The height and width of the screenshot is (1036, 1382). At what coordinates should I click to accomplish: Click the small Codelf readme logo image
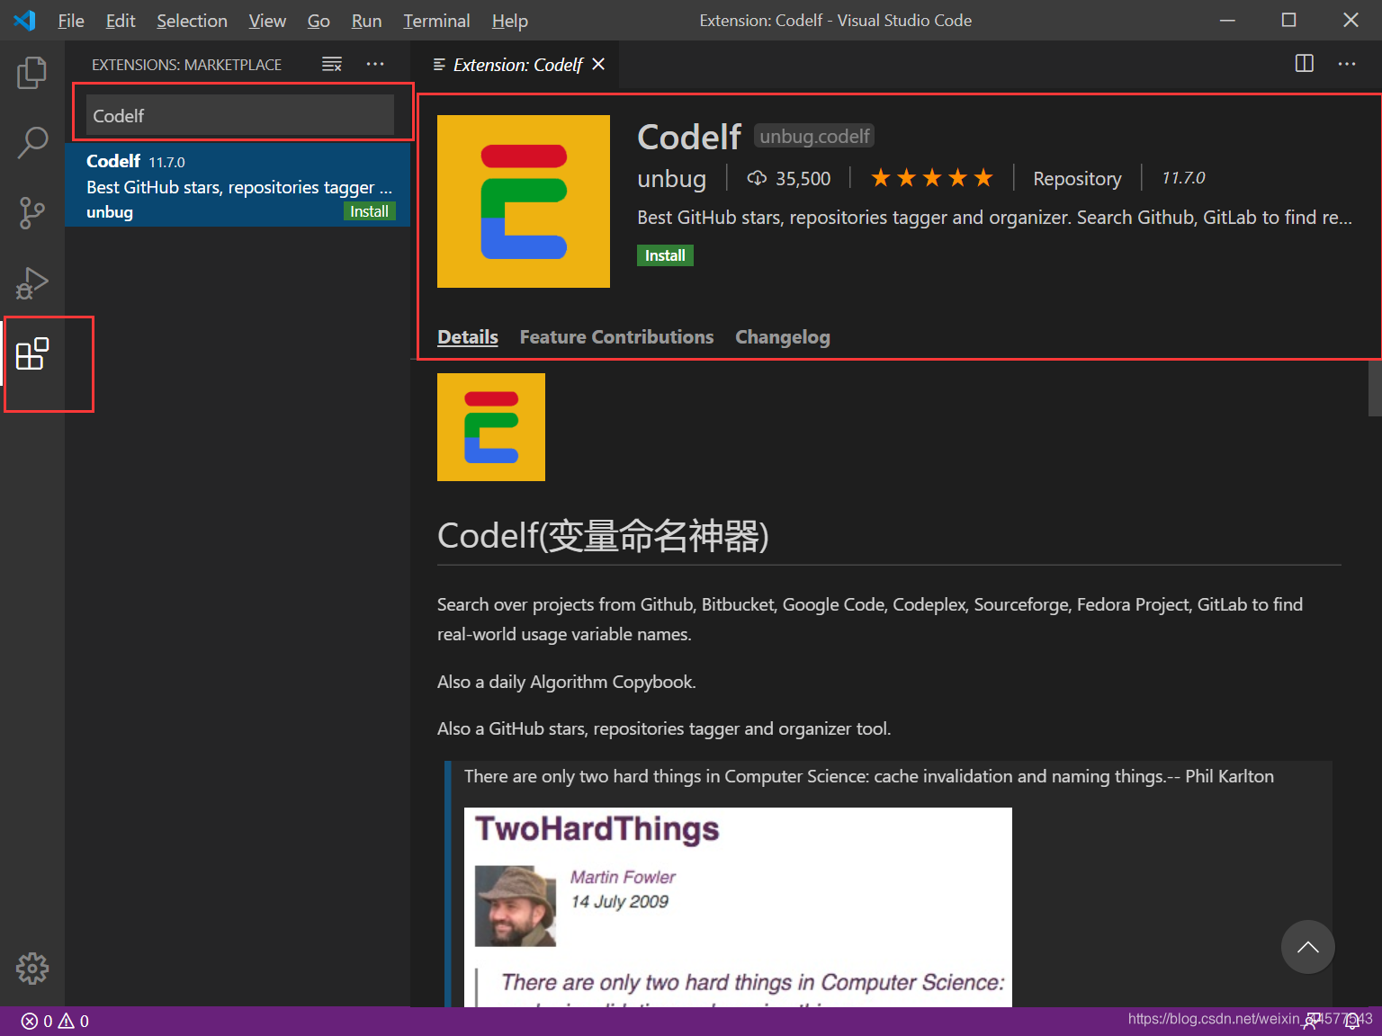[x=491, y=427]
